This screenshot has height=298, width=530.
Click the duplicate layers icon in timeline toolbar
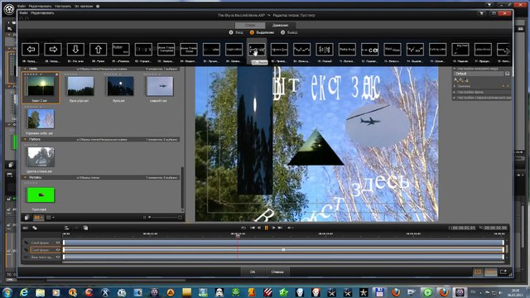pyautogui.click(x=85, y=228)
